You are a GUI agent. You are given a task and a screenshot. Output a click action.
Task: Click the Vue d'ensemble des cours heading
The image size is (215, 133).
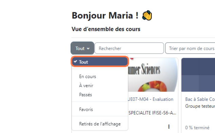[106, 29]
